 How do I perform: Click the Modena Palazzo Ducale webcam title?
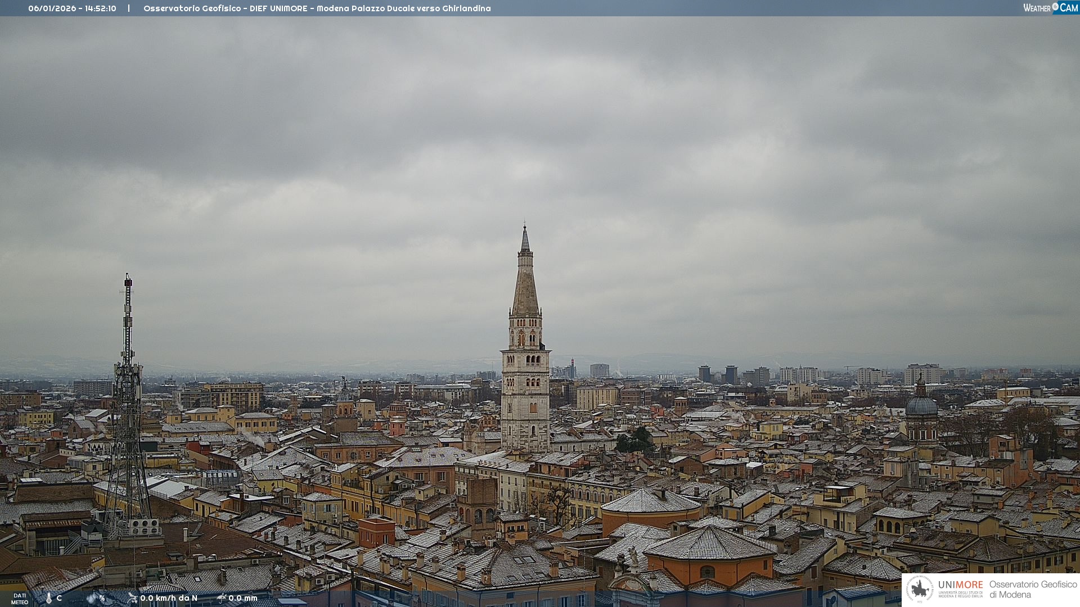pos(317,8)
